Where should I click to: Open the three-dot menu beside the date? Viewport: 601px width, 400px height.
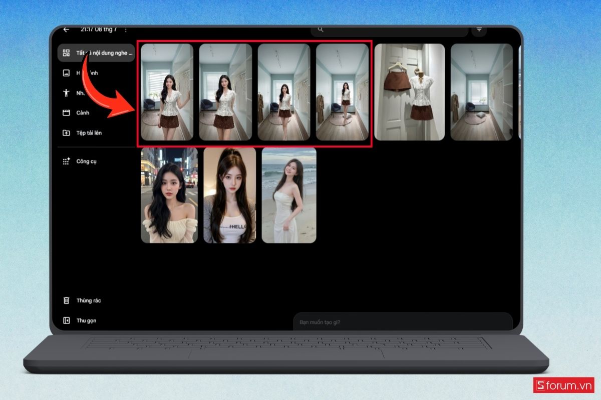coord(125,30)
